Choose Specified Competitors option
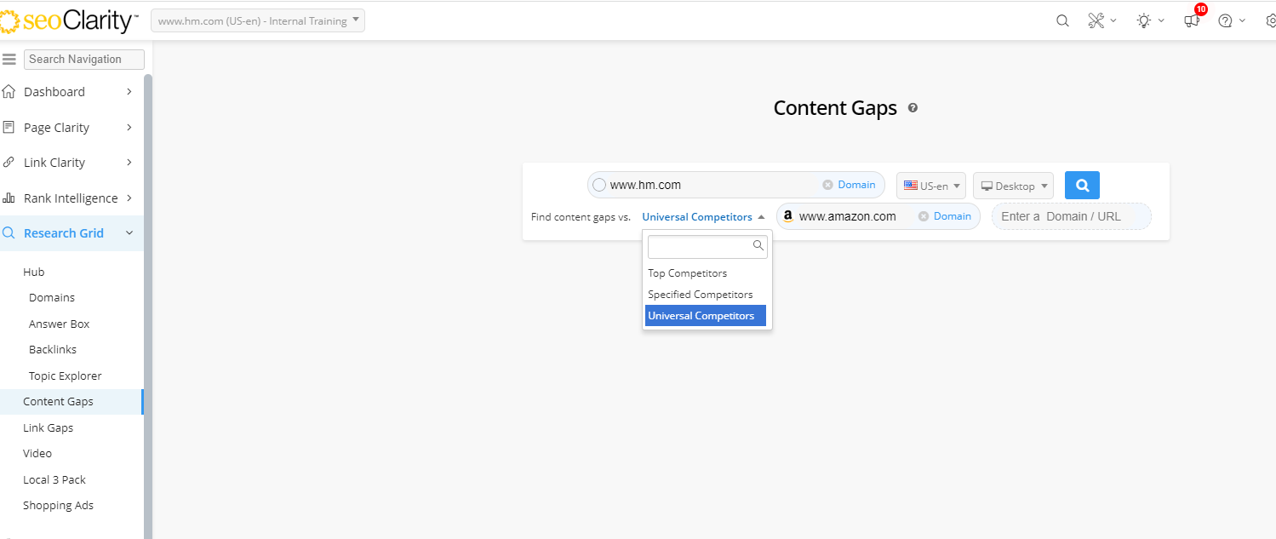 point(701,295)
